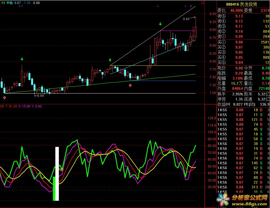The height and width of the screenshot is (208, 270).
Task: Select the 14:55 trade of 58 lots S
Action: [x=243, y=139]
